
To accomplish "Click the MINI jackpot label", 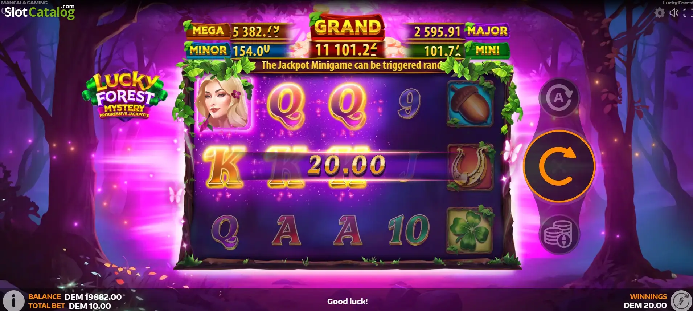I will tap(487, 50).
